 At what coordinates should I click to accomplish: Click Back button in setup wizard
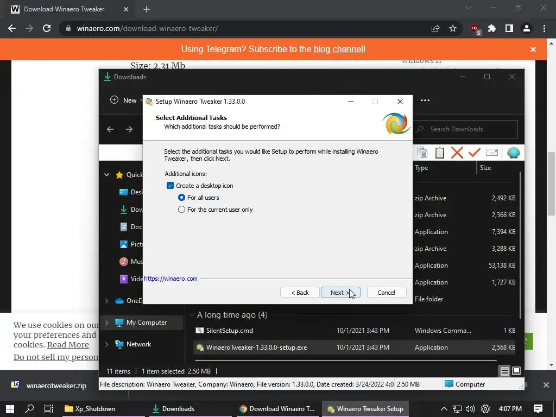300,293
